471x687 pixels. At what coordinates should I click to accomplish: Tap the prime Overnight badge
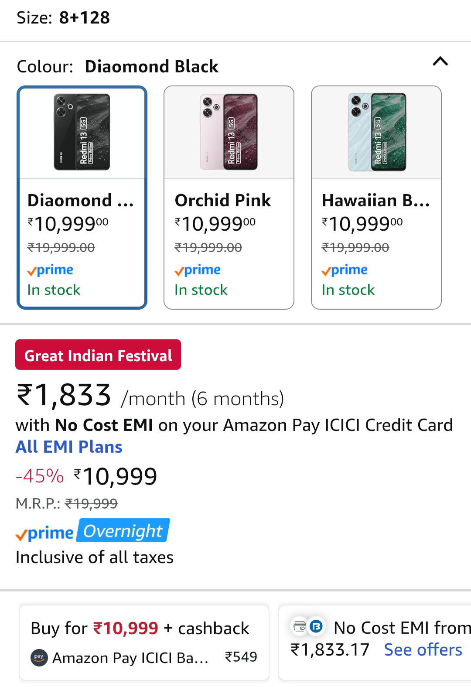tap(123, 531)
